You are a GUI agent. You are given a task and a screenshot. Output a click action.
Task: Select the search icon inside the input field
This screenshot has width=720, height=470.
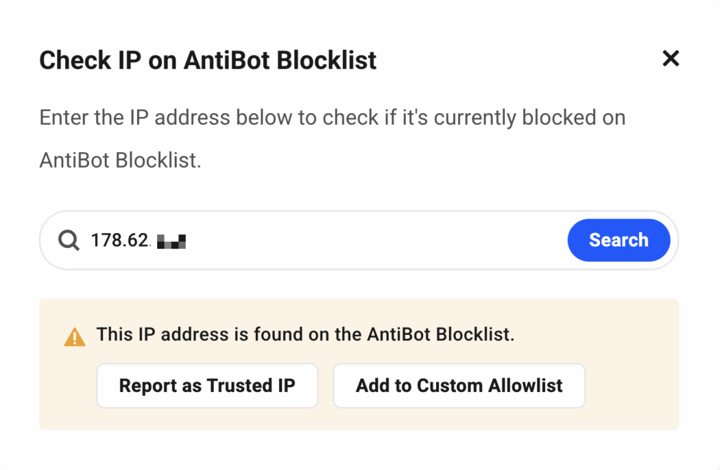pyautogui.click(x=68, y=240)
